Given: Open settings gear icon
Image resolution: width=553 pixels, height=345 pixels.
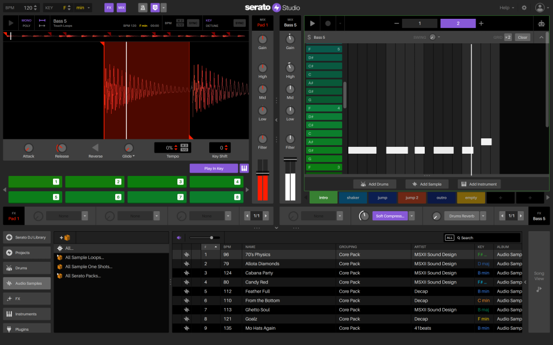Looking at the screenshot, I should click(x=524, y=7).
